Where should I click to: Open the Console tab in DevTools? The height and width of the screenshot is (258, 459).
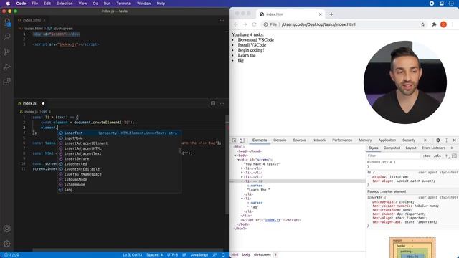point(280,140)
